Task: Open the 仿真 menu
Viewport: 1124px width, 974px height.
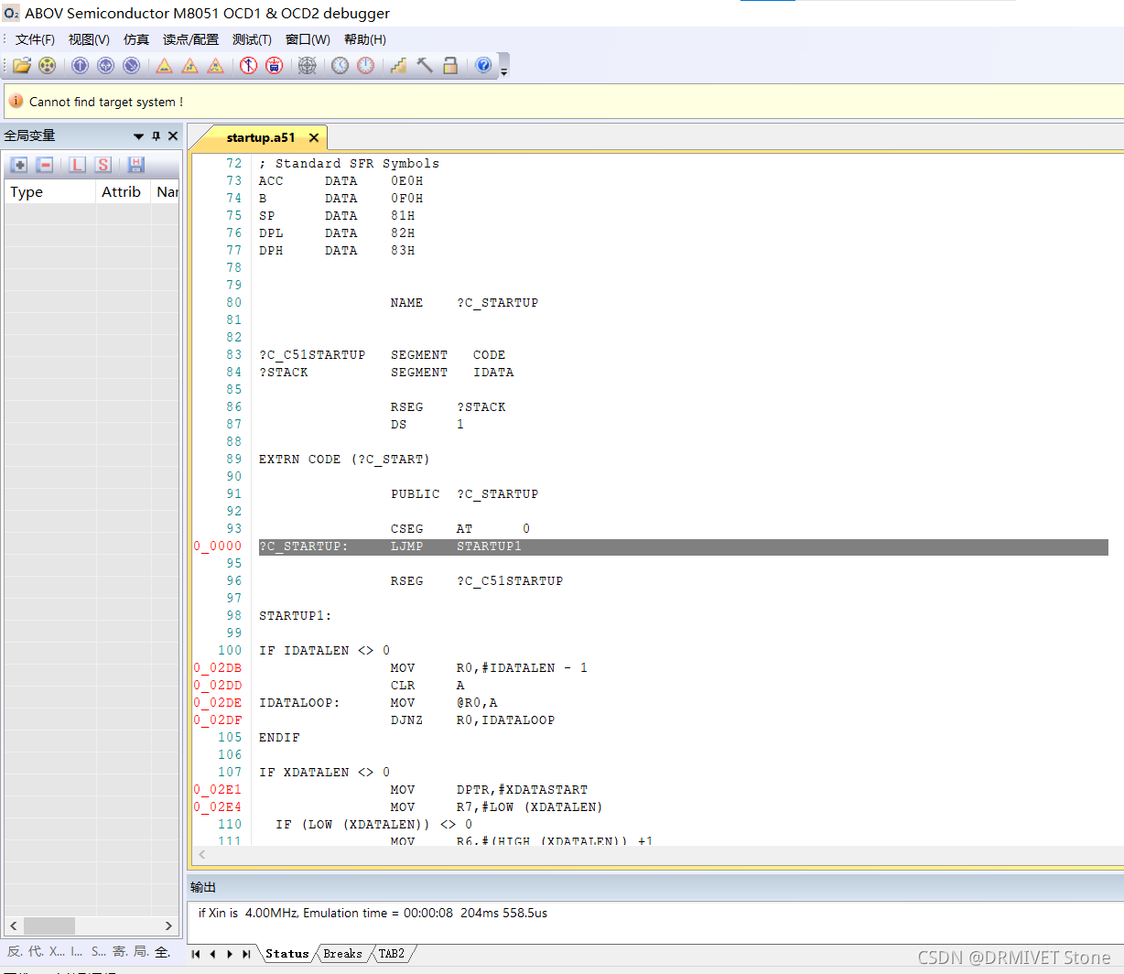Action: (x=136, y=39)
